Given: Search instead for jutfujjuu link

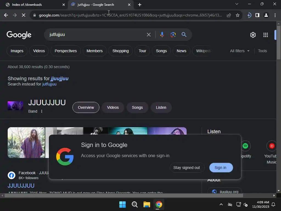Looking at the screenshot, I should (49, 84).
